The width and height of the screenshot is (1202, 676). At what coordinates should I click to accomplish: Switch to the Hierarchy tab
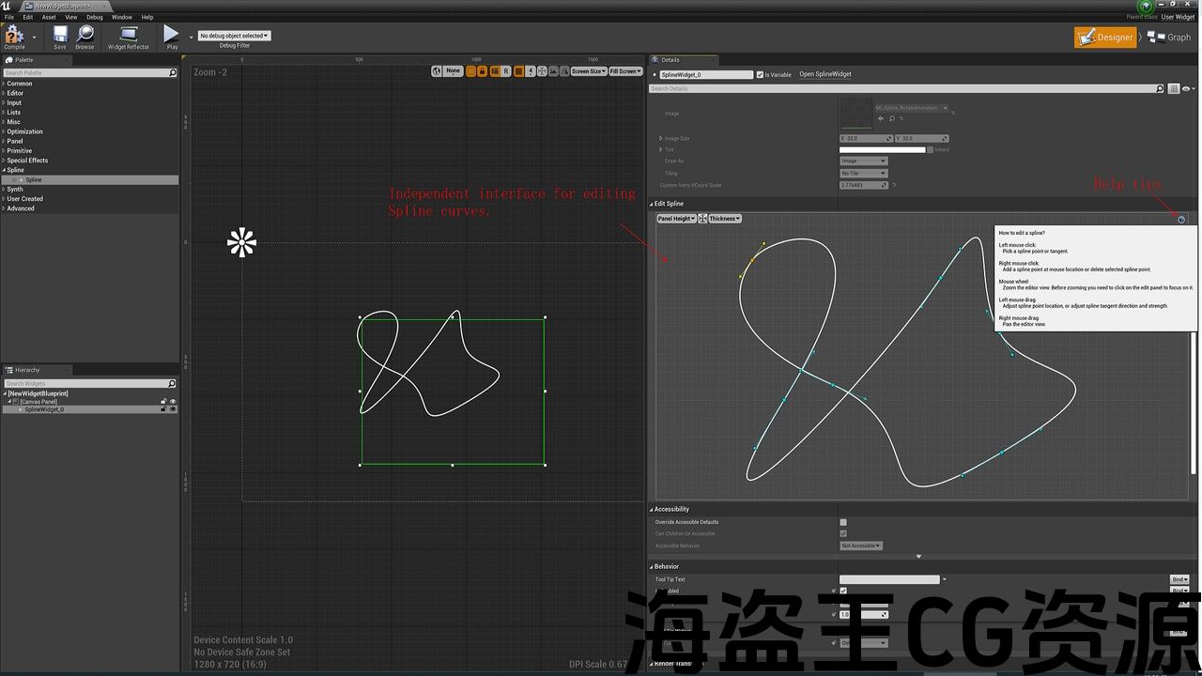[x=26, y=370]
